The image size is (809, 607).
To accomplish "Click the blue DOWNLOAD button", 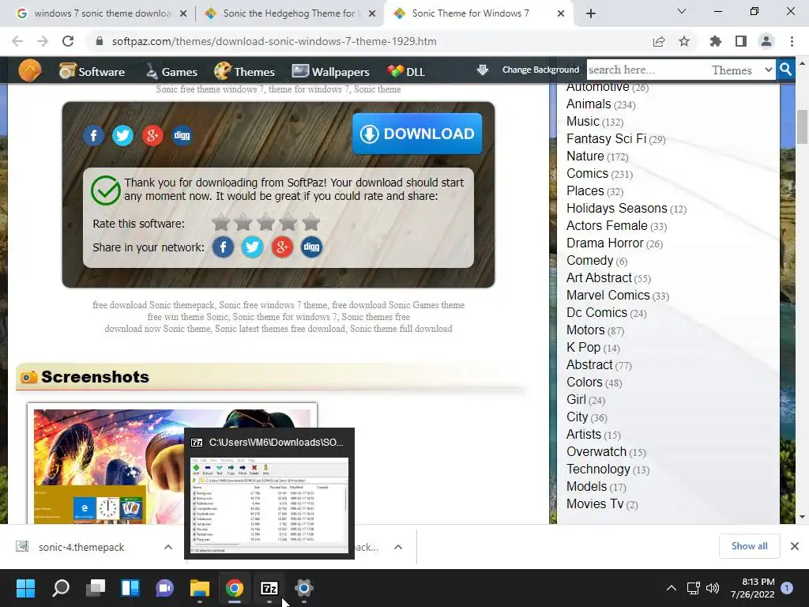I will coord(417,134).
